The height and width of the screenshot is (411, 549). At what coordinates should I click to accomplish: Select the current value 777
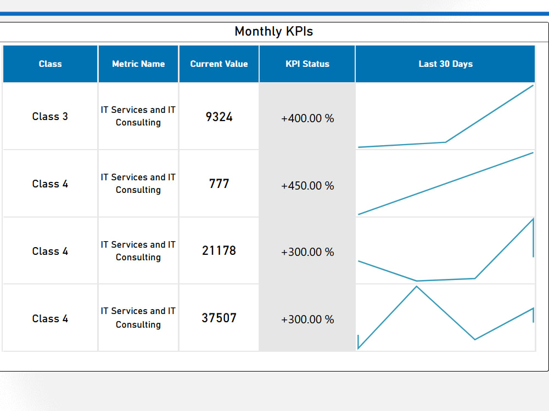point(219,184)
